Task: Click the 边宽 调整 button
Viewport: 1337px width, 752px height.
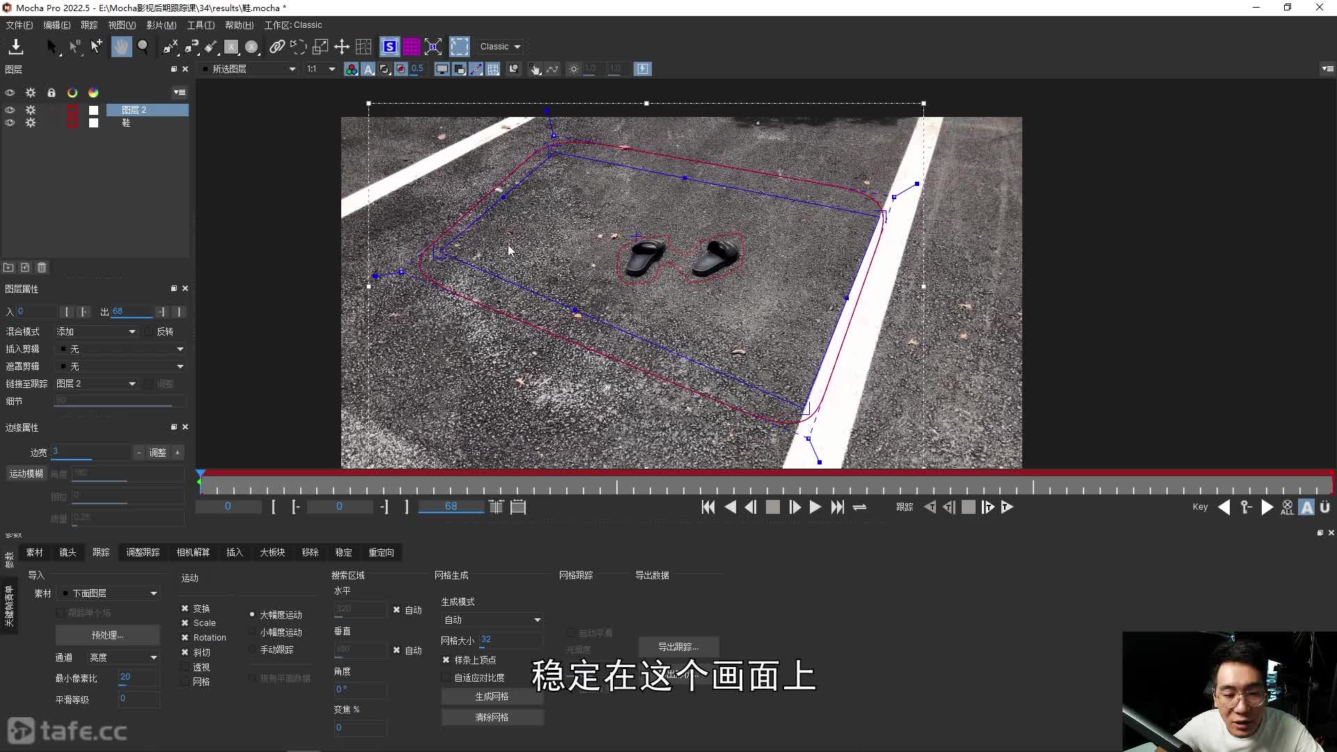Action: click(158, 453)
